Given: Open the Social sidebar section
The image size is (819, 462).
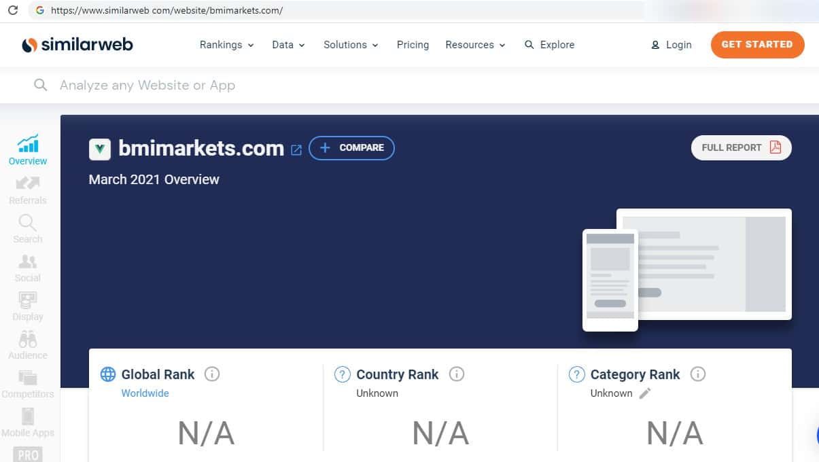Looking at the screenshot, I should click(28, 268).
